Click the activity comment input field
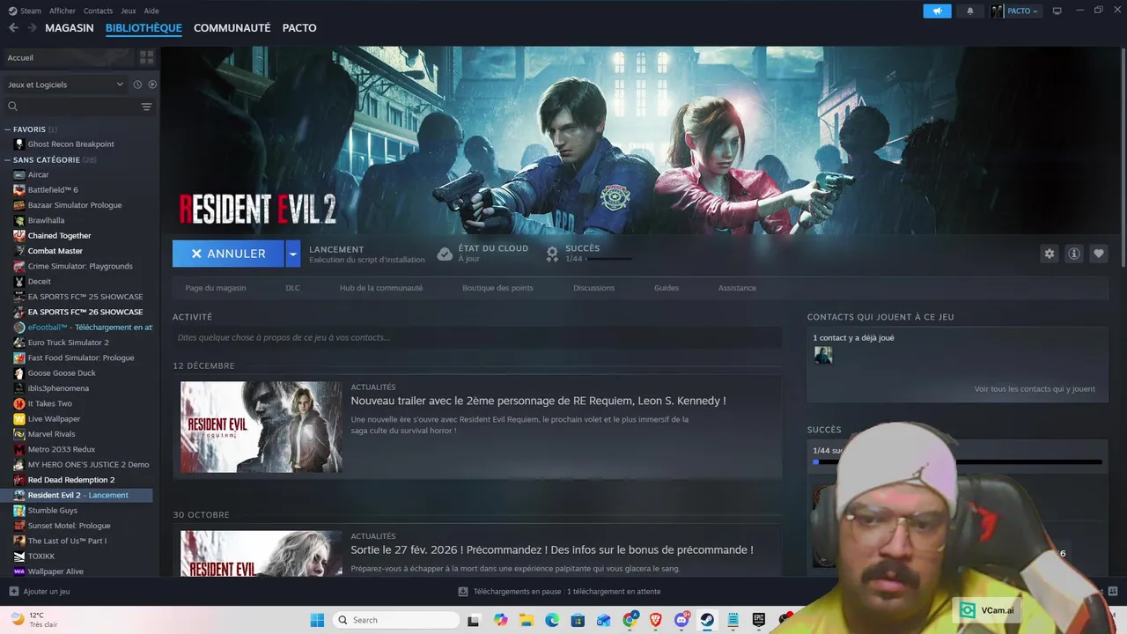 (x=477, y=337)
